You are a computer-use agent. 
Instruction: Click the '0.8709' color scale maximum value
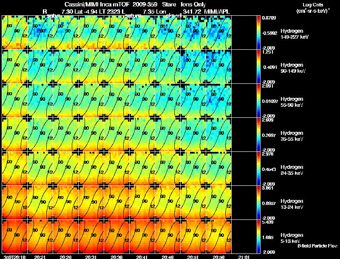(269, 18)
